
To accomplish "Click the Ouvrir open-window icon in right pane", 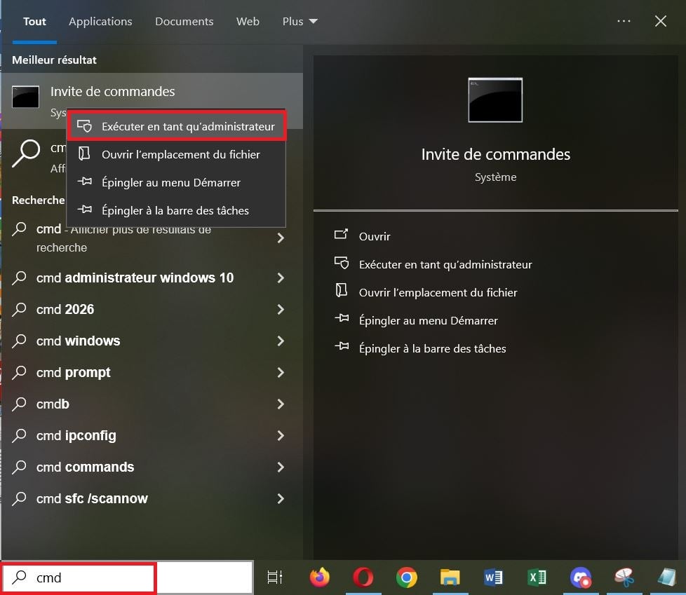I will click(x=342, y=234).
